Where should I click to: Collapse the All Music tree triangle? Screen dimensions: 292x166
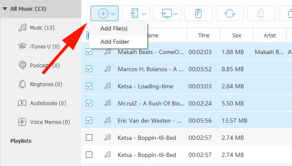tap(5, 9)
